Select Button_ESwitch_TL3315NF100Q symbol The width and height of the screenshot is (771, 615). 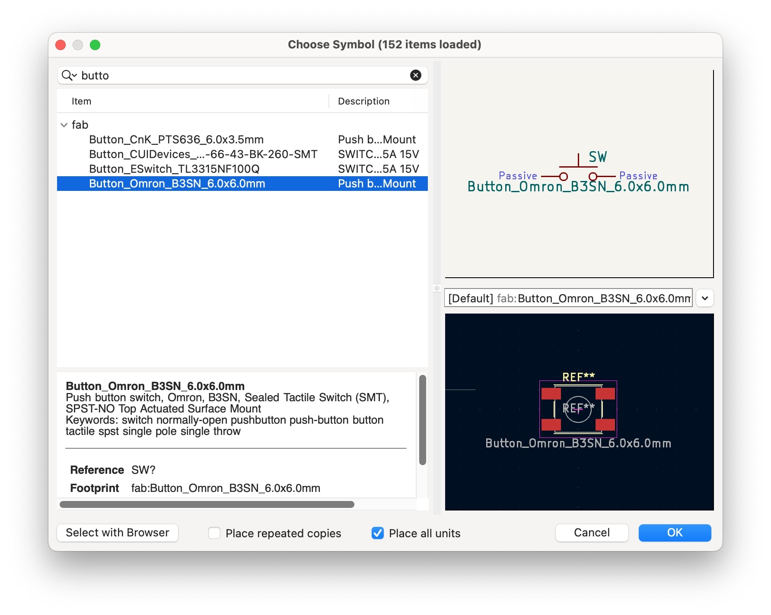[x=242, y=169]
